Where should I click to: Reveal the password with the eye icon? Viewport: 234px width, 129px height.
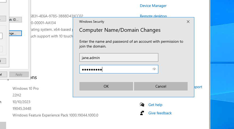click(x=154, y=69)
